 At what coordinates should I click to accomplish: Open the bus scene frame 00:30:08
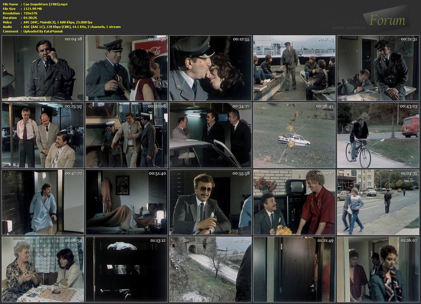(127, 135)
